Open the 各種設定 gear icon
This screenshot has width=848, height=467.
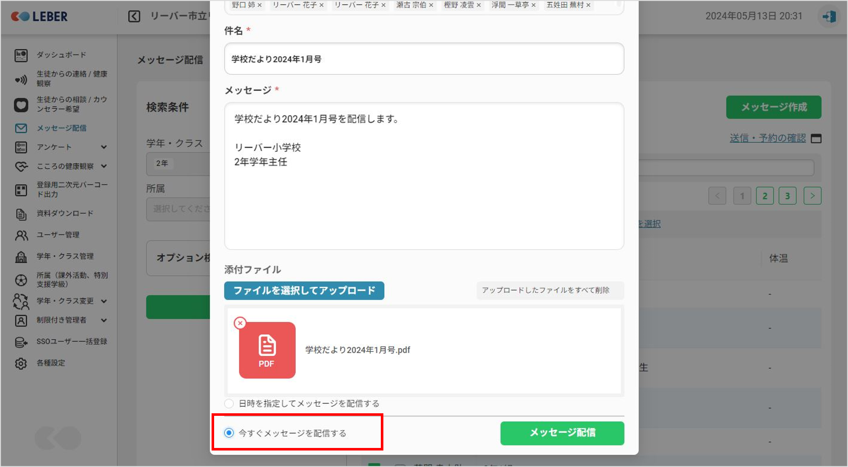coord(21,363)
